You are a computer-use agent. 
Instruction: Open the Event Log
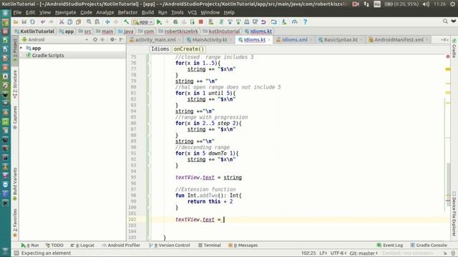[389, 246]
